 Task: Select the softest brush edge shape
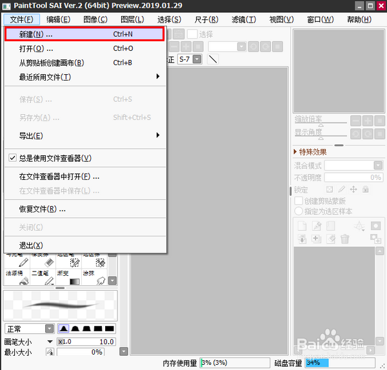coord(63,329)
